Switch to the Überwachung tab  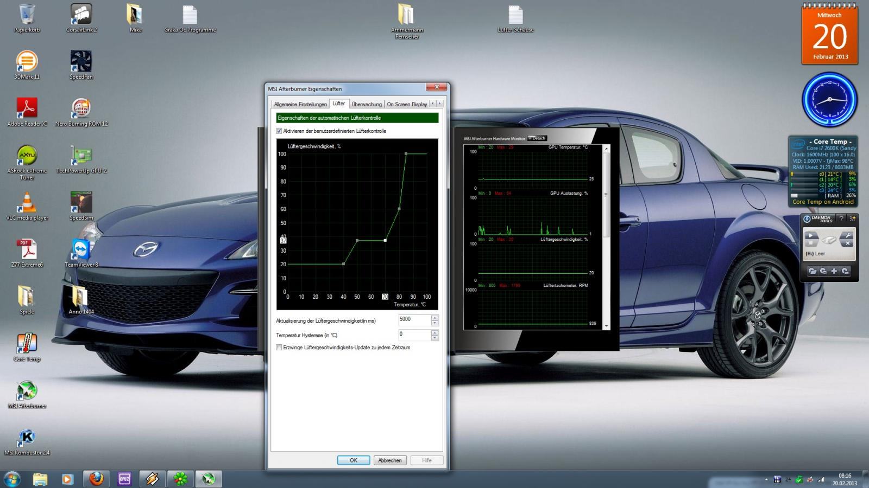pos(366,104)
